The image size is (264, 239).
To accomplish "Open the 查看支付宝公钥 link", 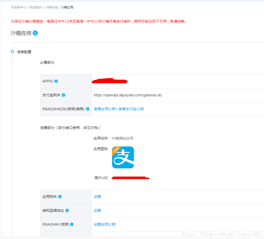I will pyautogui.click(x=131, y=109).
